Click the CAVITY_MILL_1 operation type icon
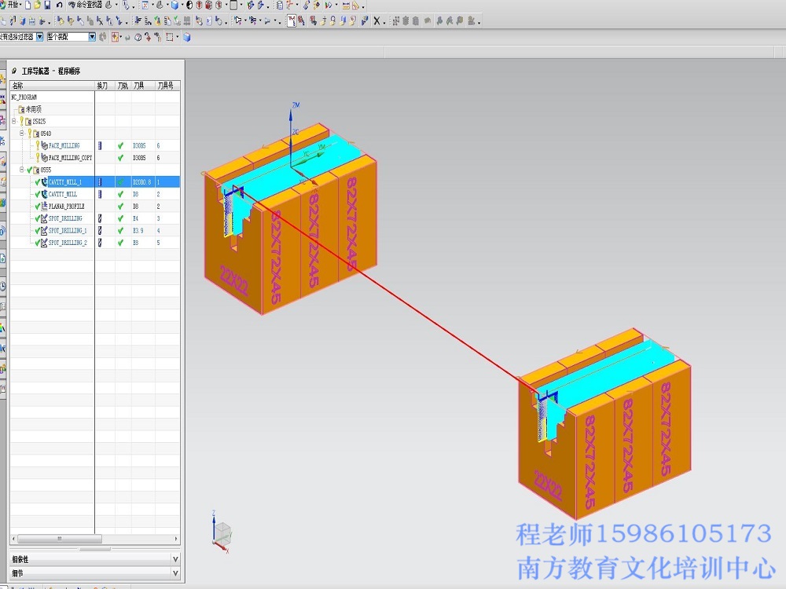Image resolution: width=786 pixels, height=589 pixels. [45, 182]
